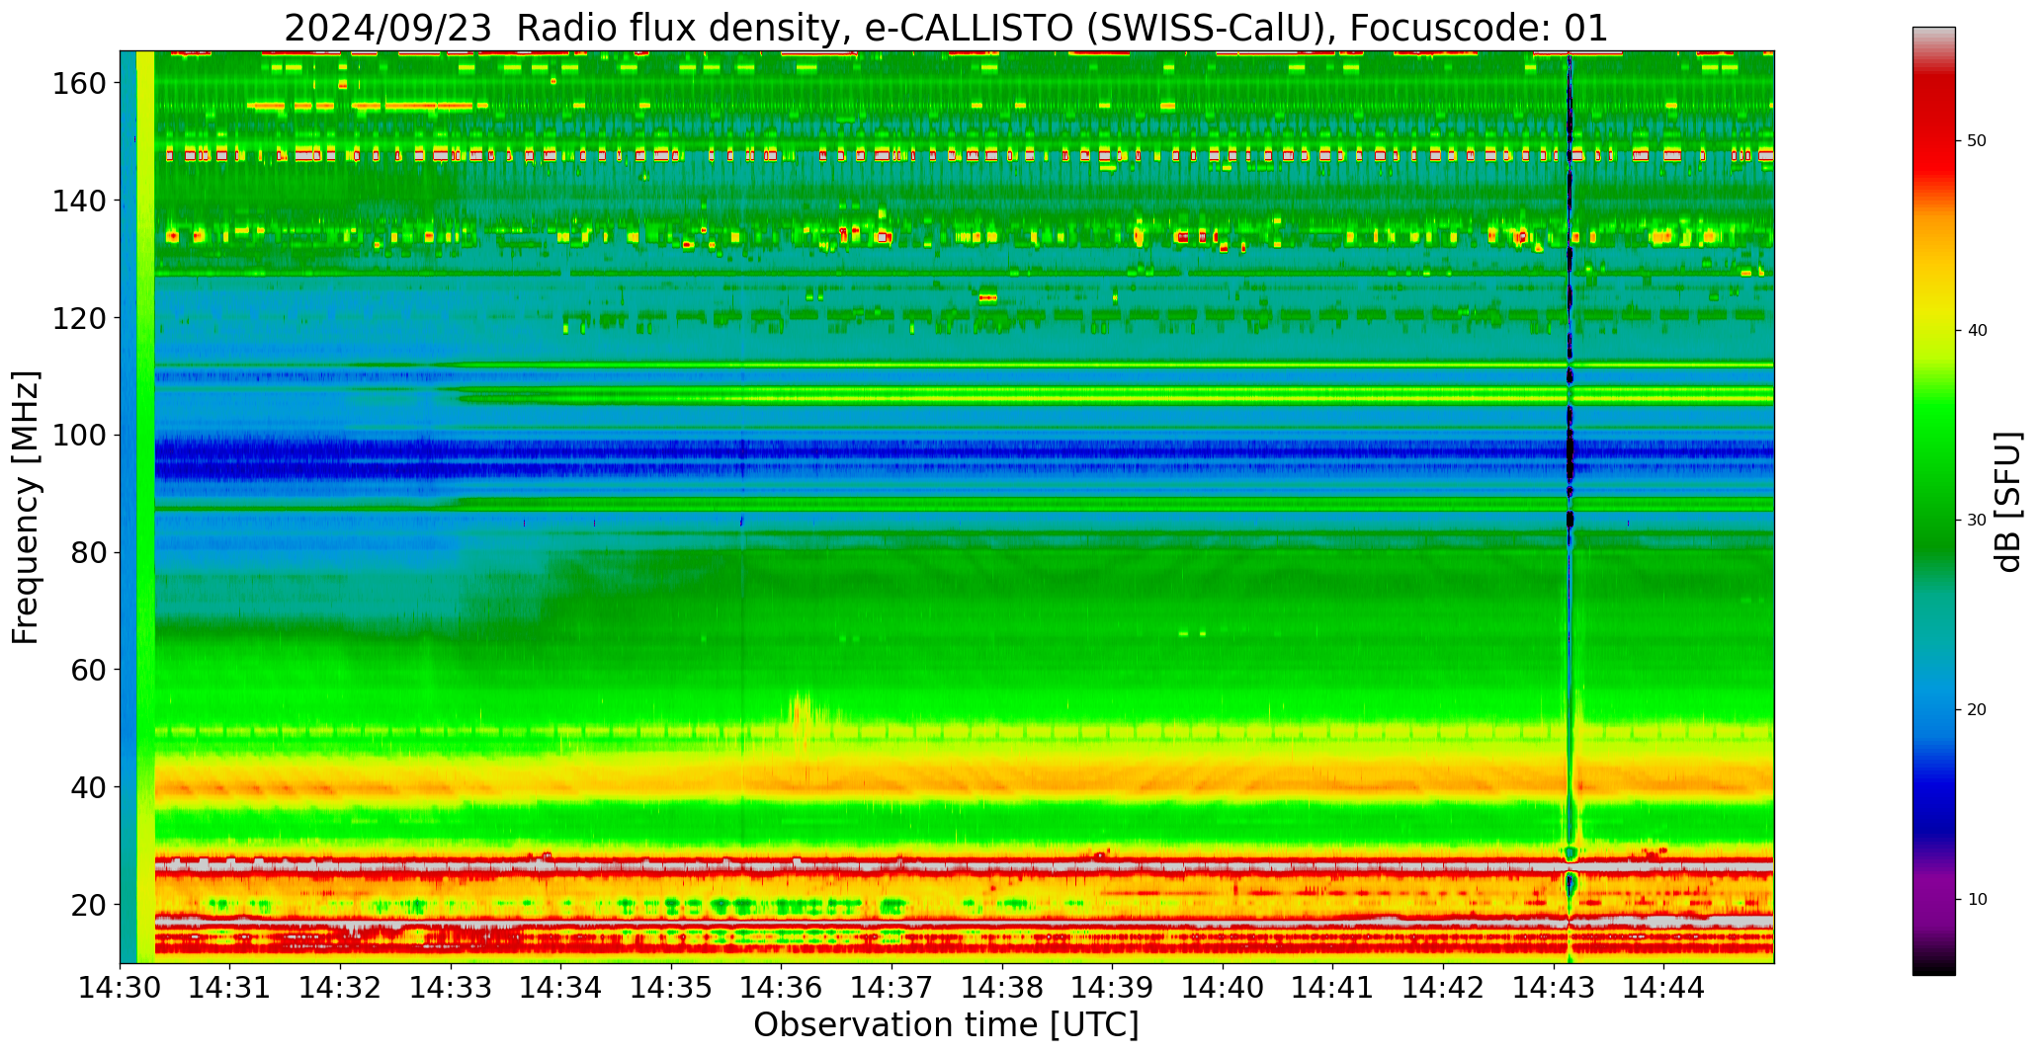Click the dark blue band near 97 MHz
The image size is (2038, 1054).
(x=964, y=452)
